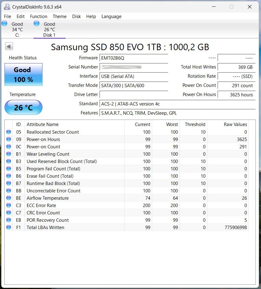The height and width of the screenshot is (289, 261).
Task: Click the top-right empty value field showing ----
Action: point(236,58)
